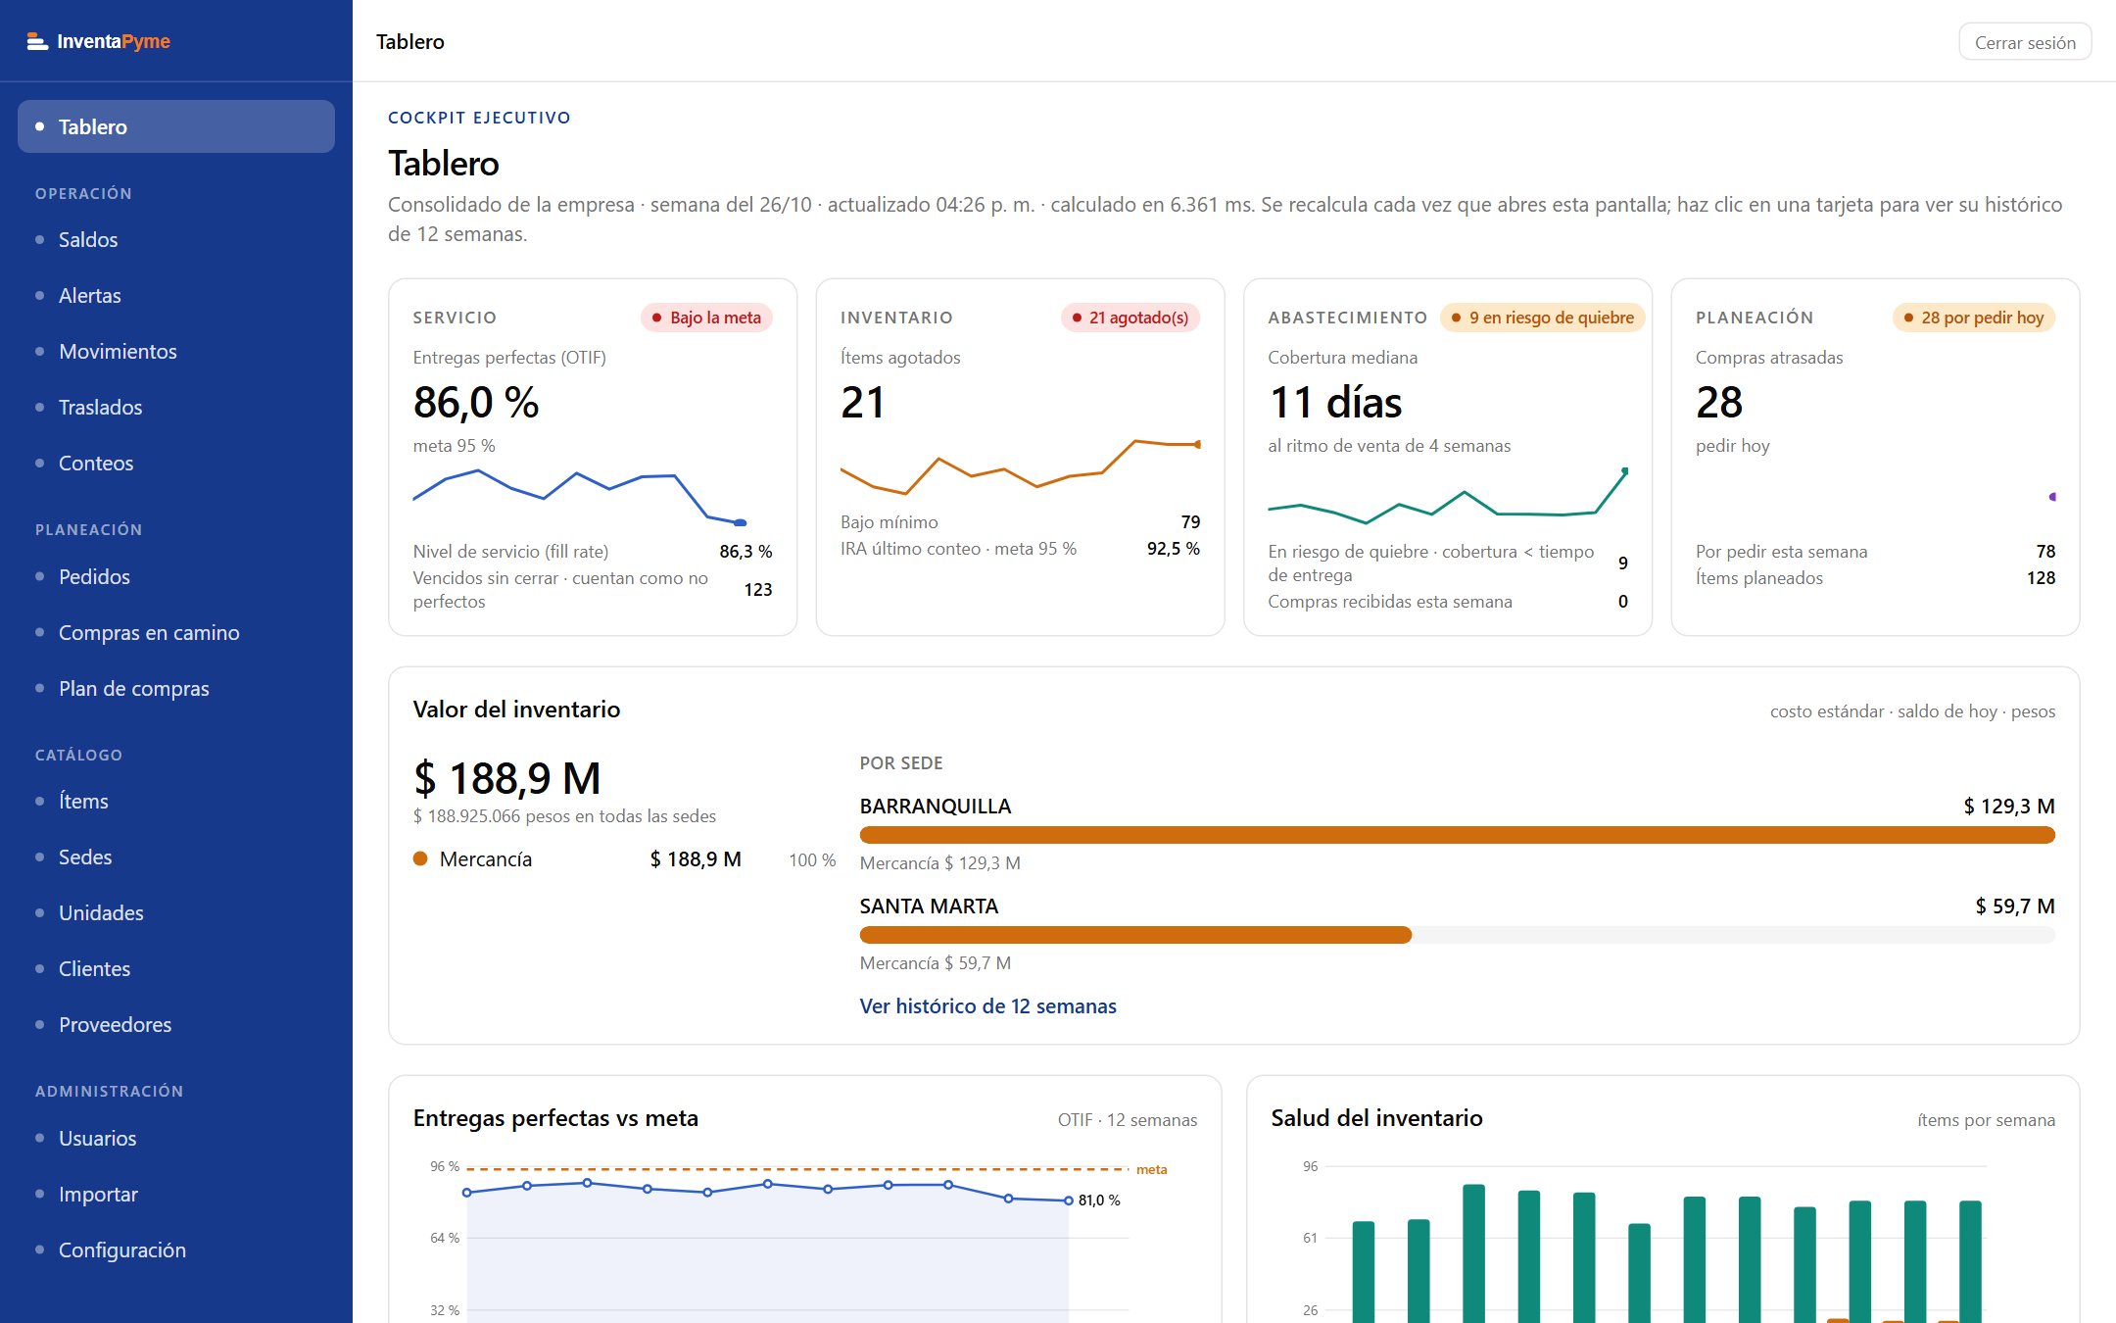2116x1323 pixels.
Task: Open Clientes in the sidebar
Action: point(176,968)
